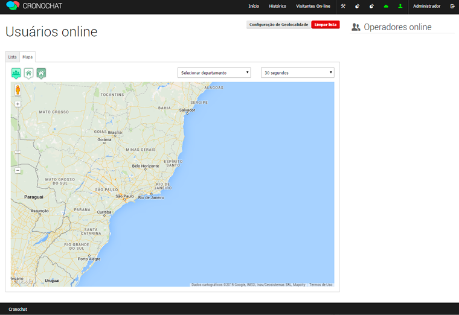
Task: Select the Mapa tab
Action: [x=28, y=57]
